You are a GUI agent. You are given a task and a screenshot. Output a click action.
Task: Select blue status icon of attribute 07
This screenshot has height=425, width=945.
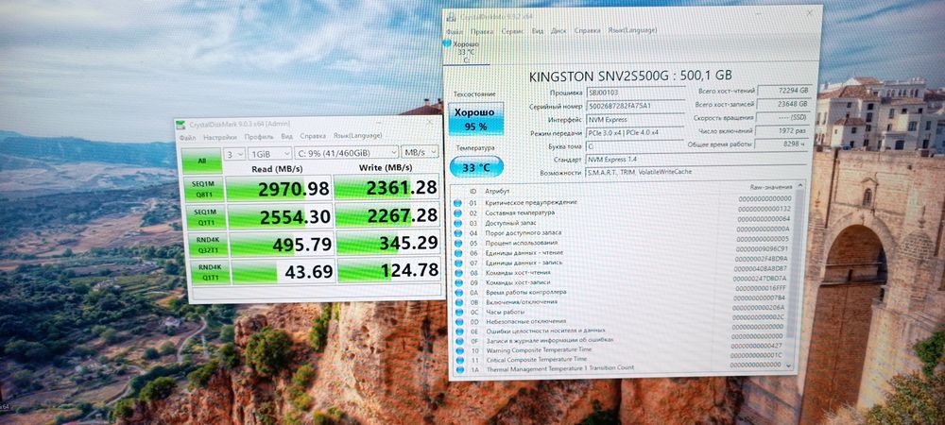pyautogui.click(x=458, y=263)
